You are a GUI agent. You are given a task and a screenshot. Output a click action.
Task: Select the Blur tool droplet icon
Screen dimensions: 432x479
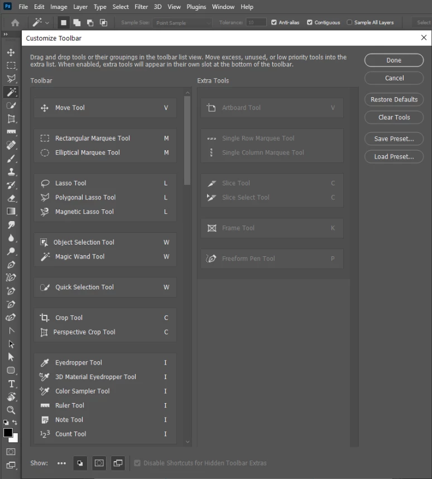[x=11, y=238]
